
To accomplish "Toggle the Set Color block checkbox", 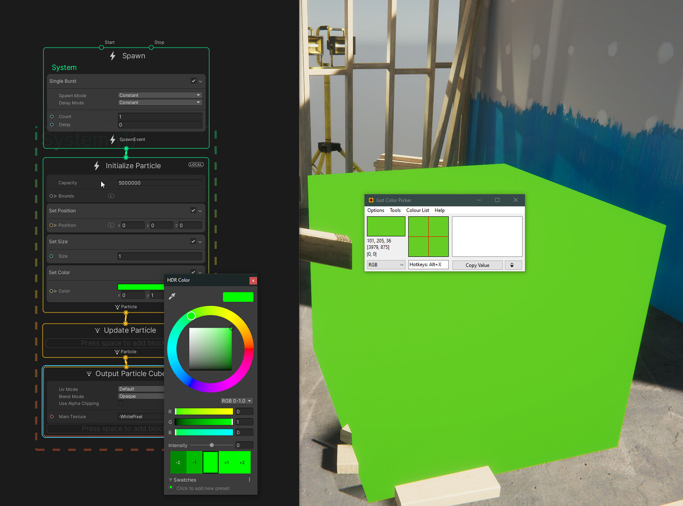I will tap(193, 272).
